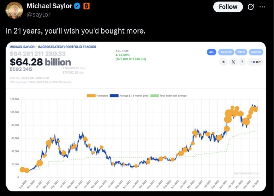Click the coffee cup donate icon
Viewport: 274px width, 196px height.
click(223, 62)
